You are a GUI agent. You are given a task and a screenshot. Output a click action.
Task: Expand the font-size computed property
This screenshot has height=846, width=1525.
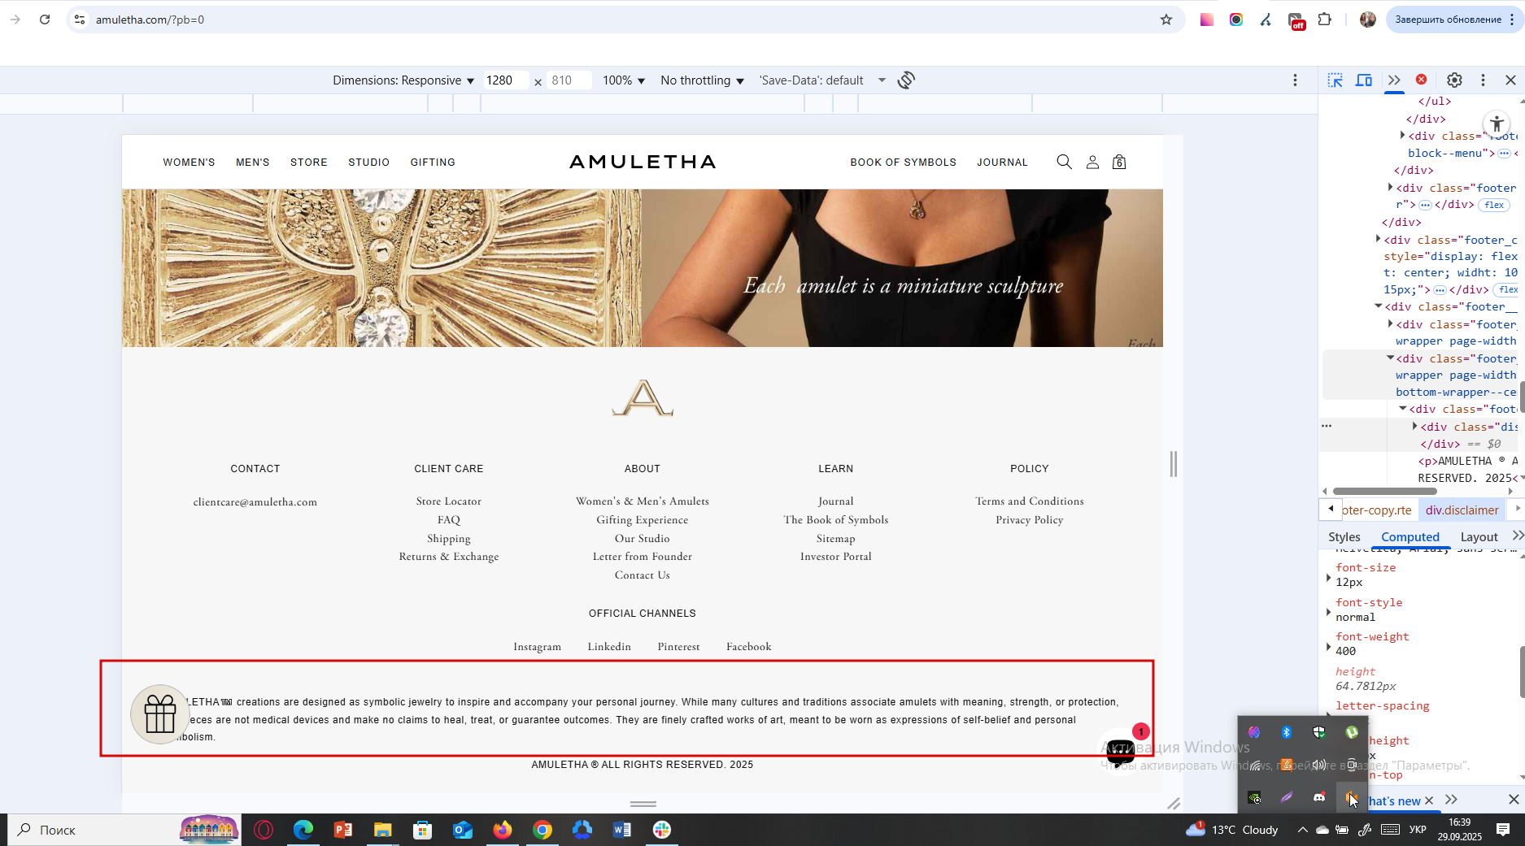pos(1329,578)
